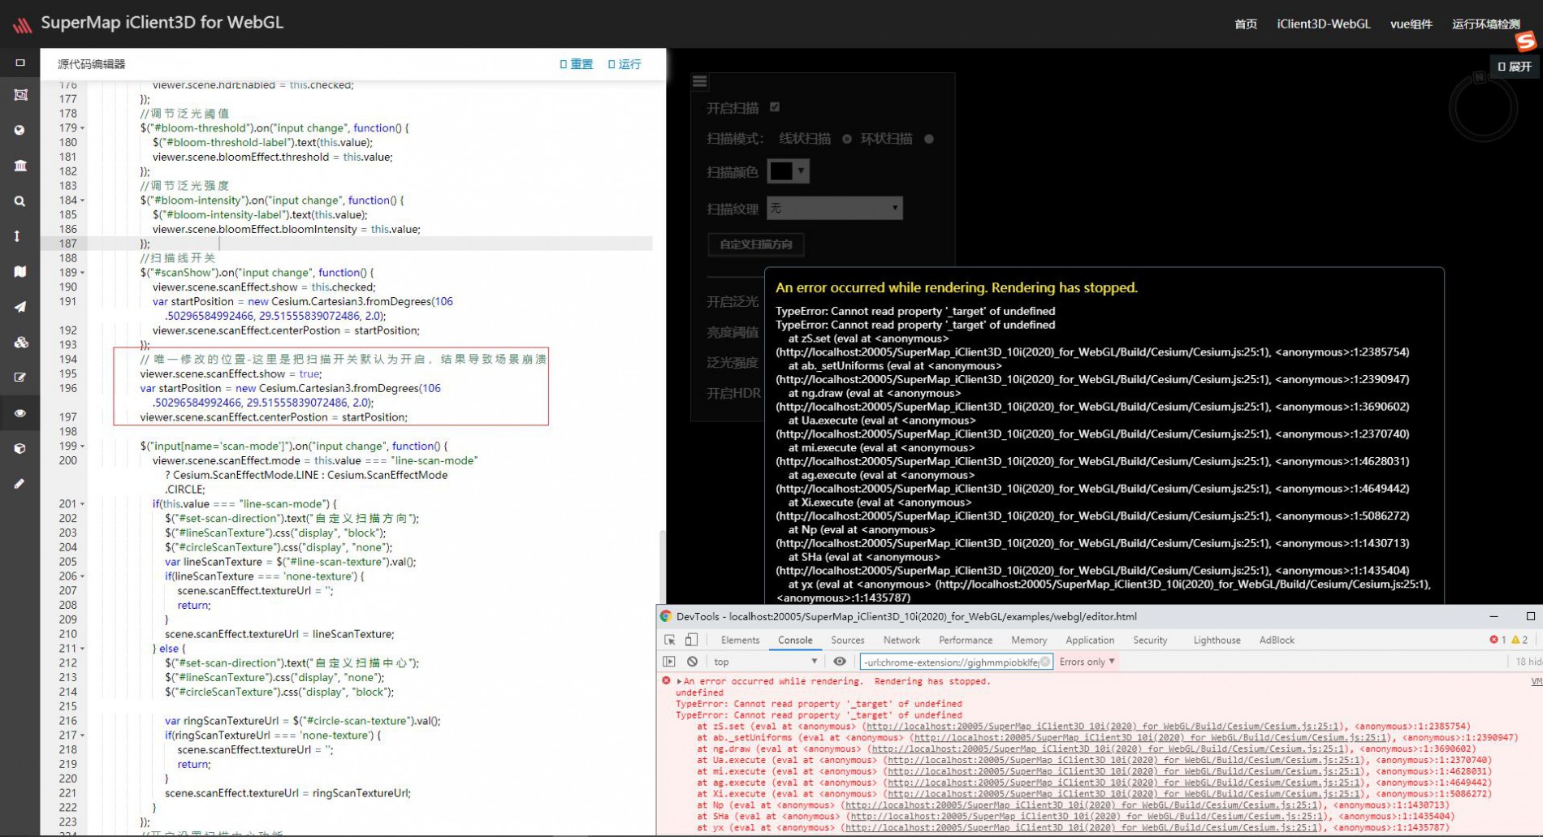Switch to the Application tab
The image size is (1543, 837).
pyautogui.click(x=1090, y=640)
